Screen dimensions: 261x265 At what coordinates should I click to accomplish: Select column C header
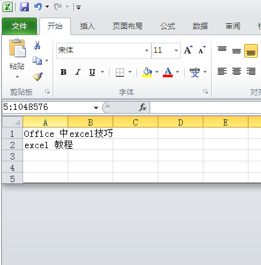135,122
